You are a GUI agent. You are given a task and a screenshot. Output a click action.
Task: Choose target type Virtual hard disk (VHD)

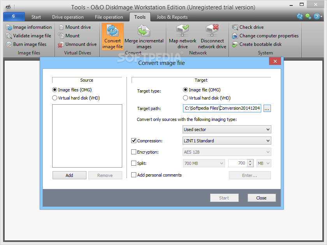185,98
